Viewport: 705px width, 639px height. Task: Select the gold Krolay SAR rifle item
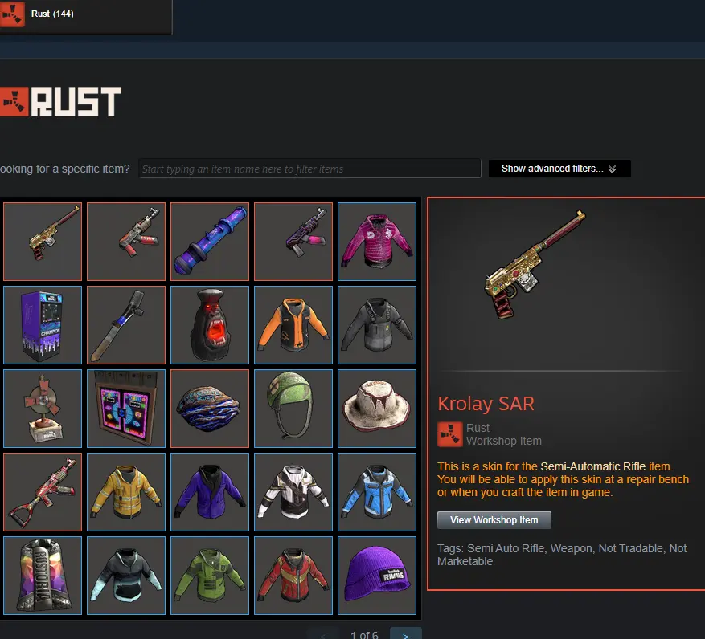[43, 242]
